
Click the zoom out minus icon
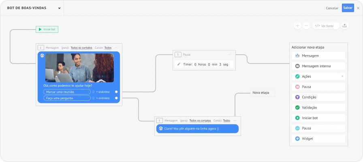(x=306, y=26)
